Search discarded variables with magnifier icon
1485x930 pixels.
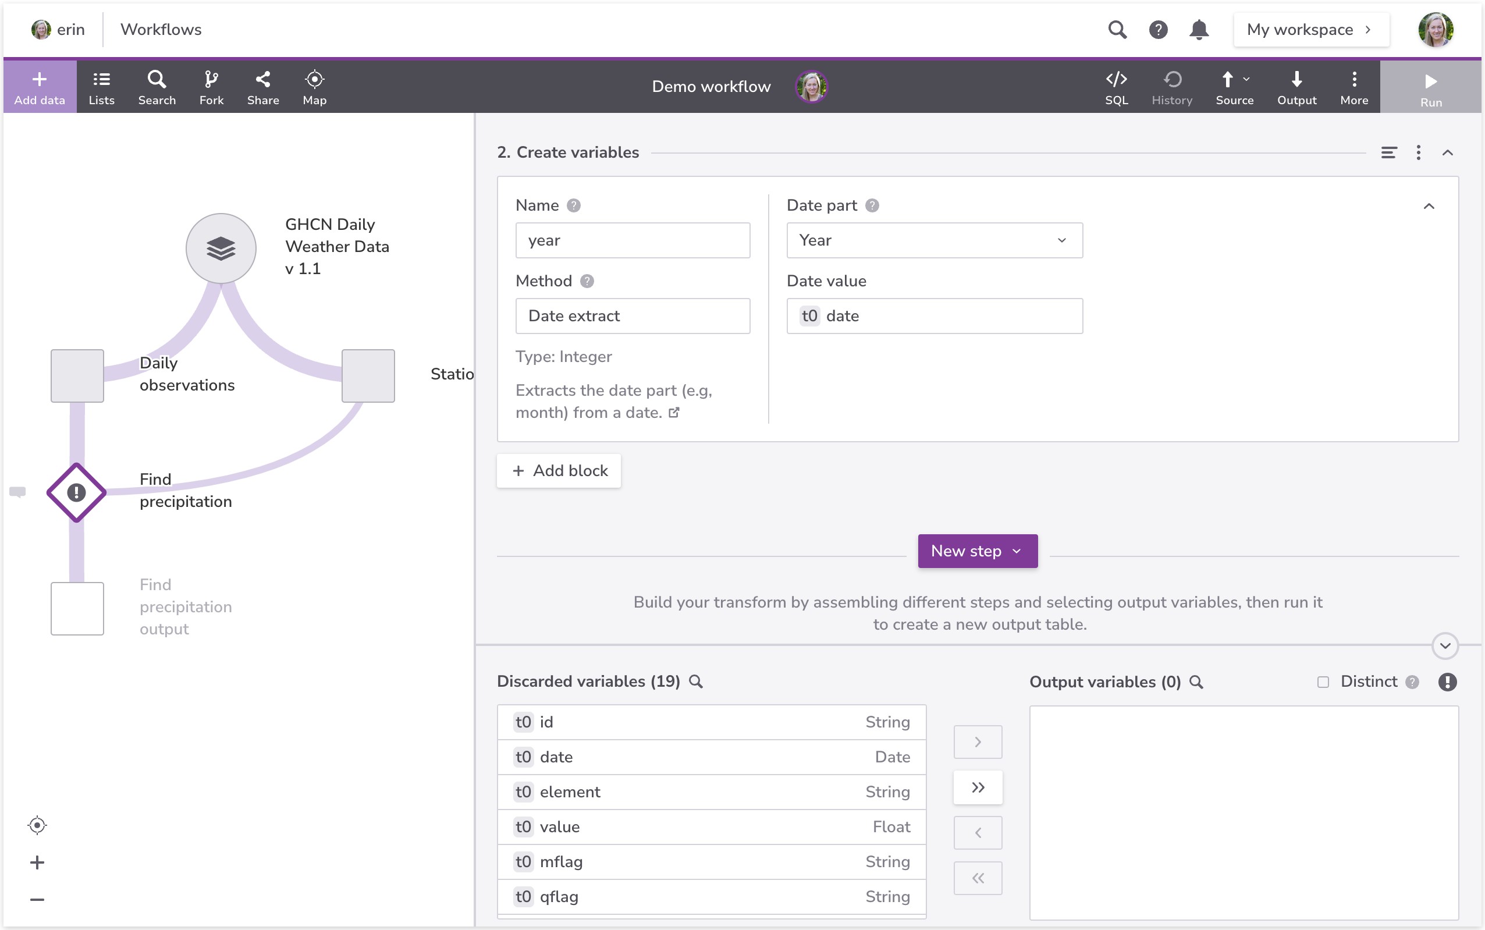(695, 681)
